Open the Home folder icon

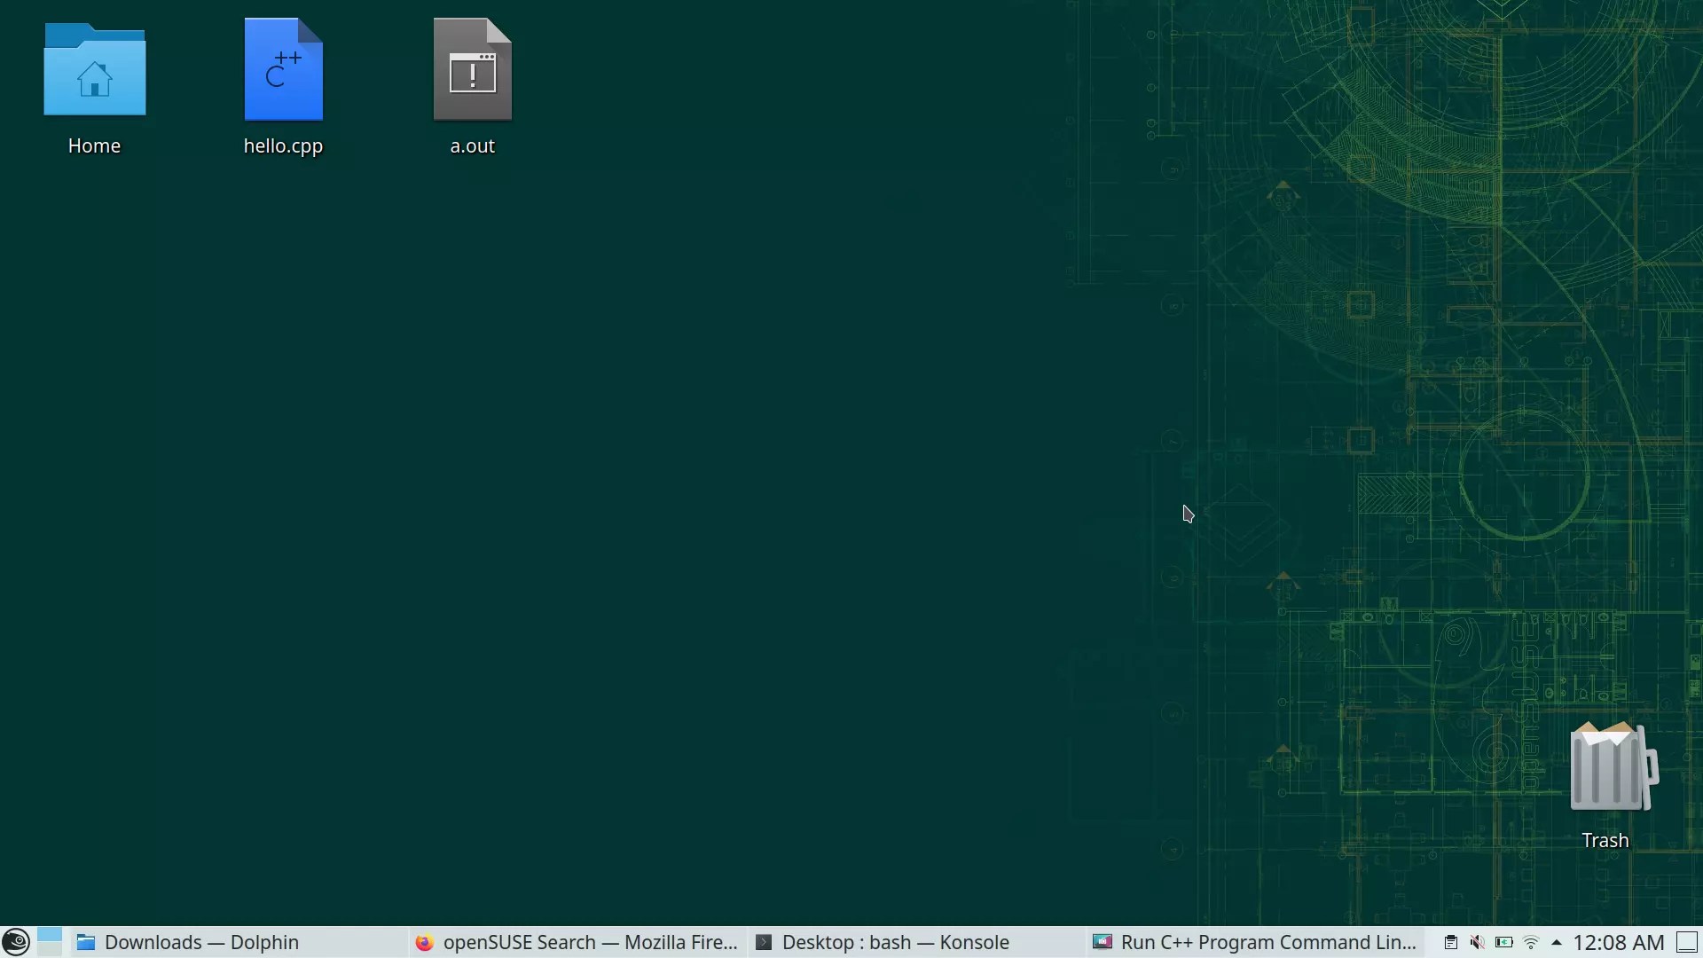[94, 71]
